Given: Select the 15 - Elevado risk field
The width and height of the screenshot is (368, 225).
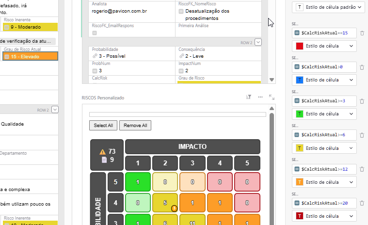Looking at the screenshot, I should (x=29, y=56).
